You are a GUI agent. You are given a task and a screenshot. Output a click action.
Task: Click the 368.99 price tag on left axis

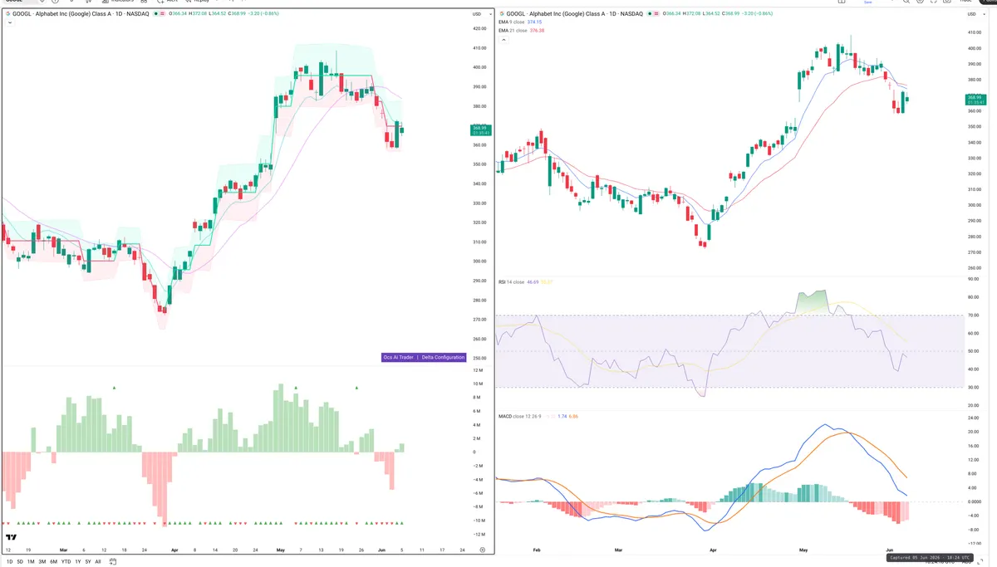coord(481,130)
